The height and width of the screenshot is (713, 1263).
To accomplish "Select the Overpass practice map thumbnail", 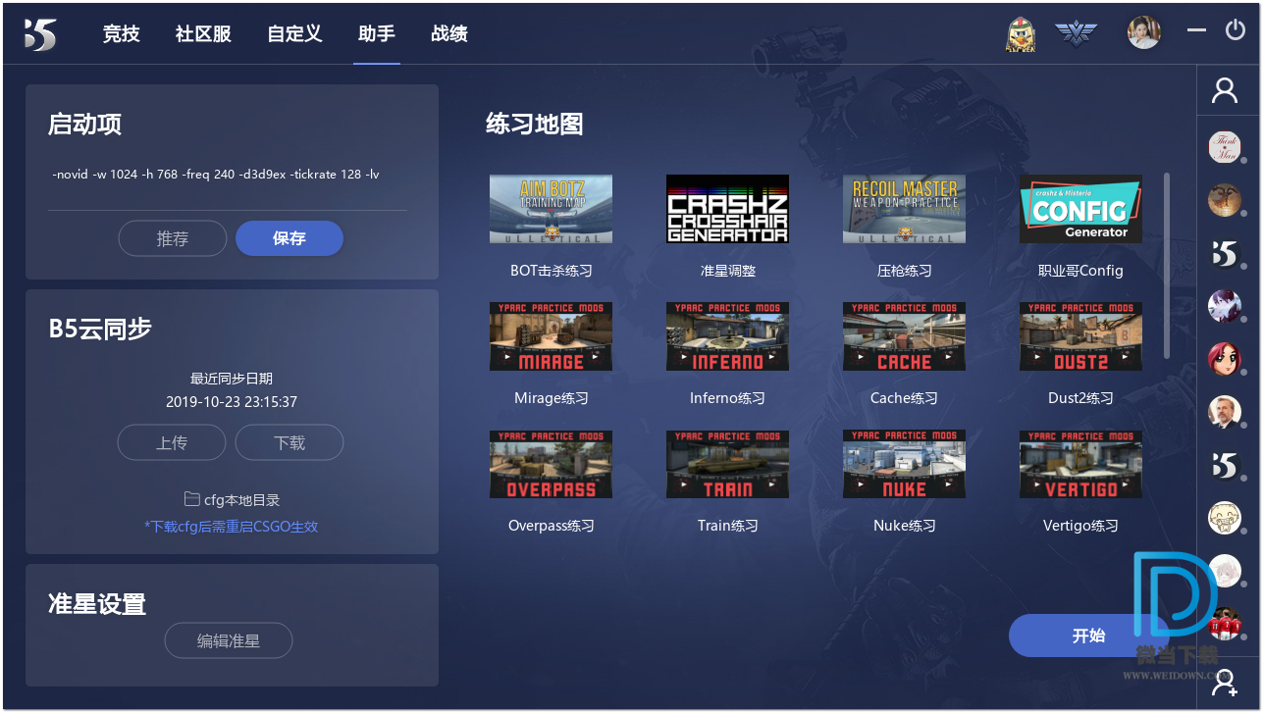I will (551, 464).
